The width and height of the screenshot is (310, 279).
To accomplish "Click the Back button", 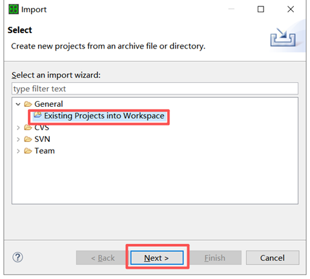I will (103, 258).
